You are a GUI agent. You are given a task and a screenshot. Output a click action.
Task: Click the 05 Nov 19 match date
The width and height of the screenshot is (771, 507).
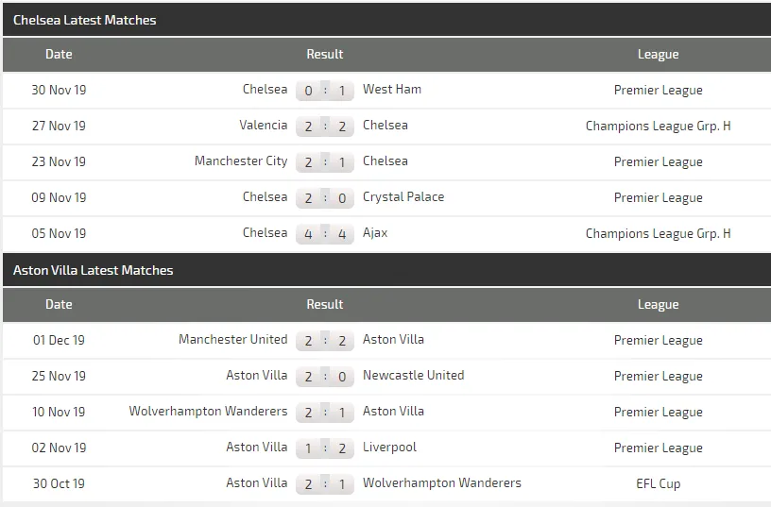[59, 233]
